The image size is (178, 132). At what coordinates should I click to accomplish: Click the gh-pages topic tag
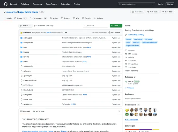point(149,39)
